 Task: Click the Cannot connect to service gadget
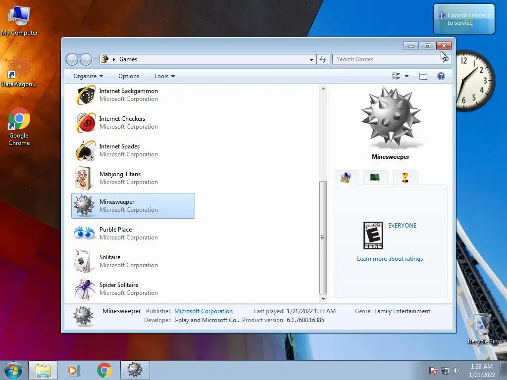(464, 19)
